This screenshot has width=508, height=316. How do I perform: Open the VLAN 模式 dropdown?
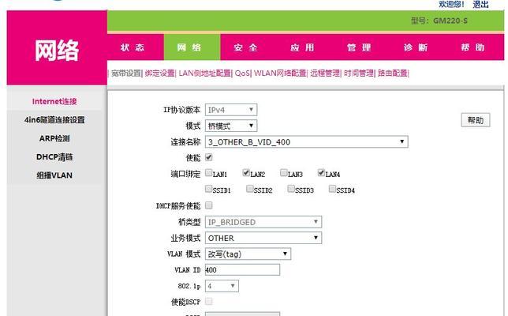[248, 254]
